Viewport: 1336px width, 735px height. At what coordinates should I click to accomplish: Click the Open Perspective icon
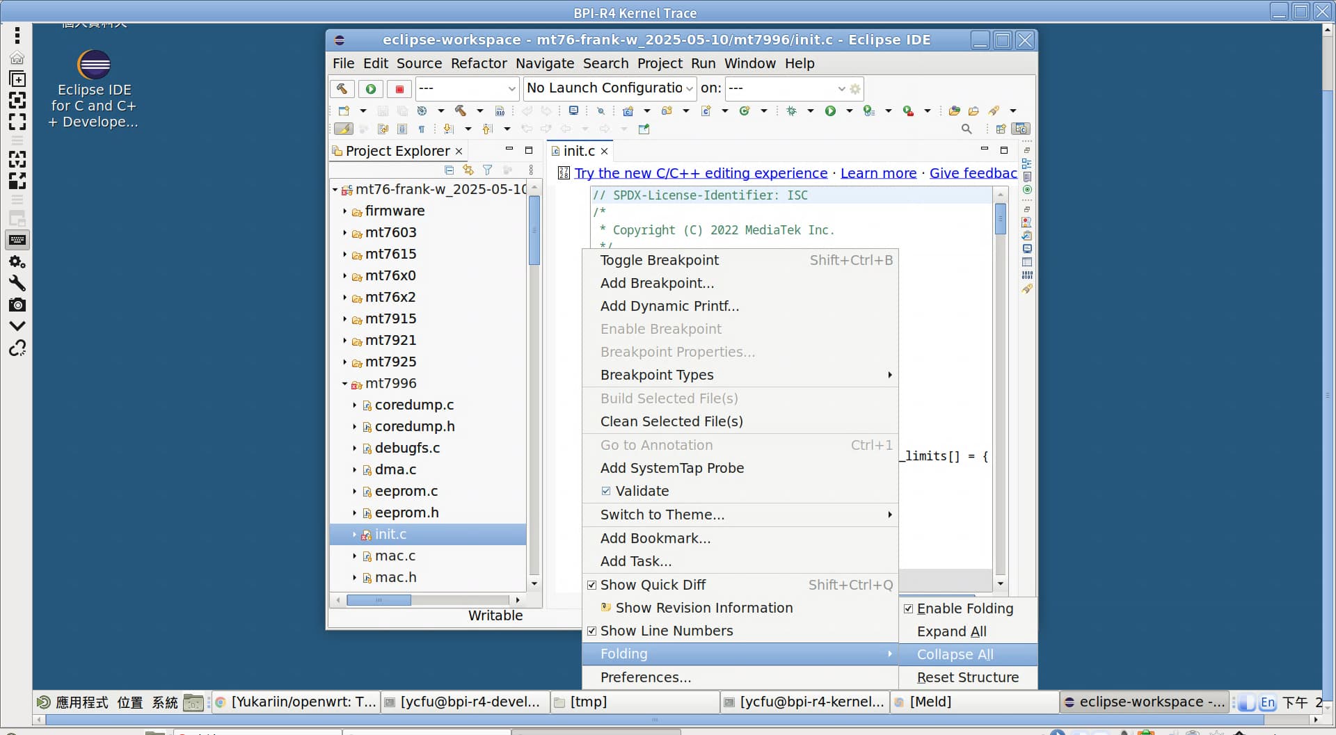1001,129
